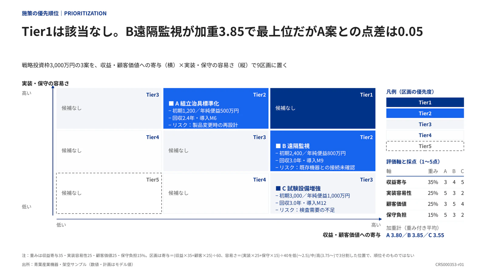Click the 35% weight for 収益寄与
The height and width of the screenshot is (273, 486).
433,182
